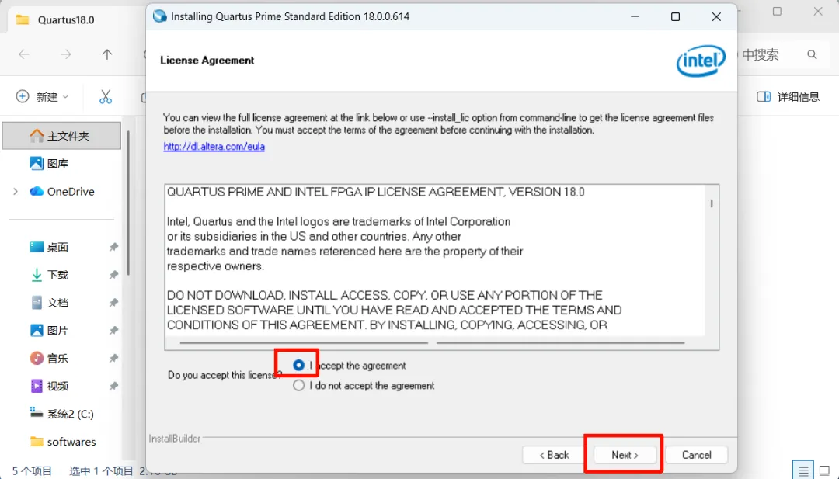Screen dimensions: 839x479
Task: Click the 新建 plus icon
Action: (23, 96)
